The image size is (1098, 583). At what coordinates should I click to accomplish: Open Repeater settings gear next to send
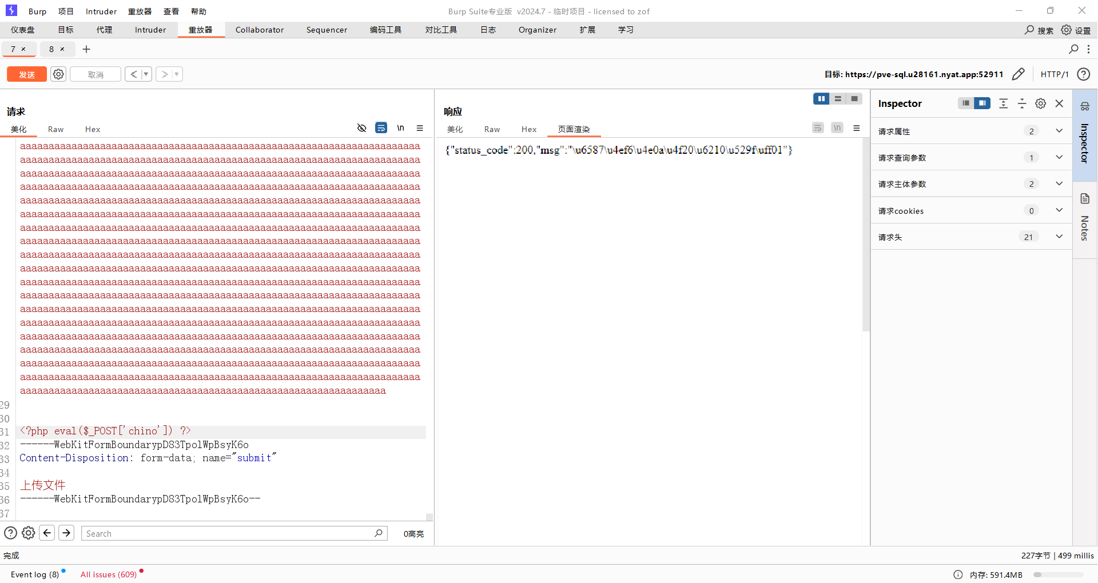pyautogui.click(x=58, y=74)
